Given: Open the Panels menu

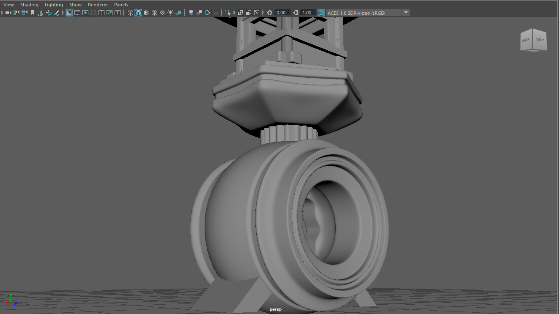Looking at the screenshot, I should [121, 5].
